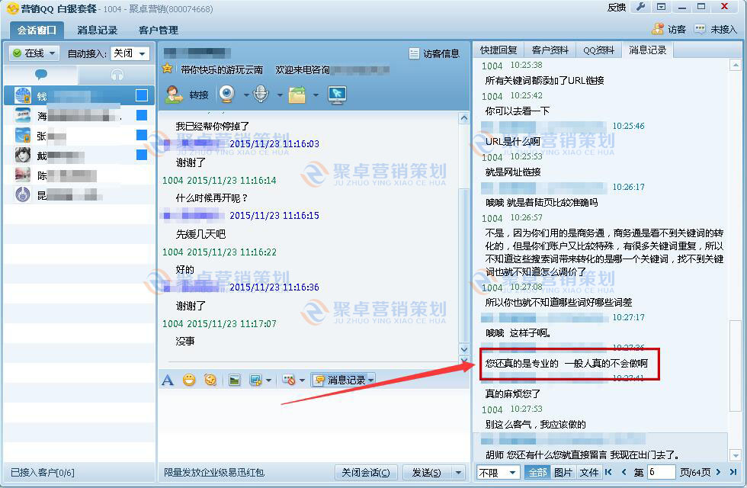This screenshot has height=488, width=747.
Task: Switch to the headphone voice view
Action: (117, 75)
